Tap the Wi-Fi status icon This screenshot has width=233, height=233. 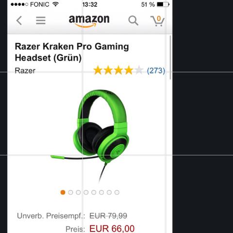pyautogui.click(x=55, y=4)
